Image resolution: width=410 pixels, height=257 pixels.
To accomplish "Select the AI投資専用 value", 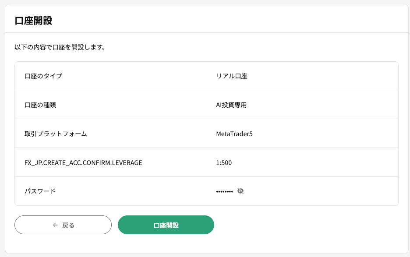I will pyautogui.click(x=231, y=105).
